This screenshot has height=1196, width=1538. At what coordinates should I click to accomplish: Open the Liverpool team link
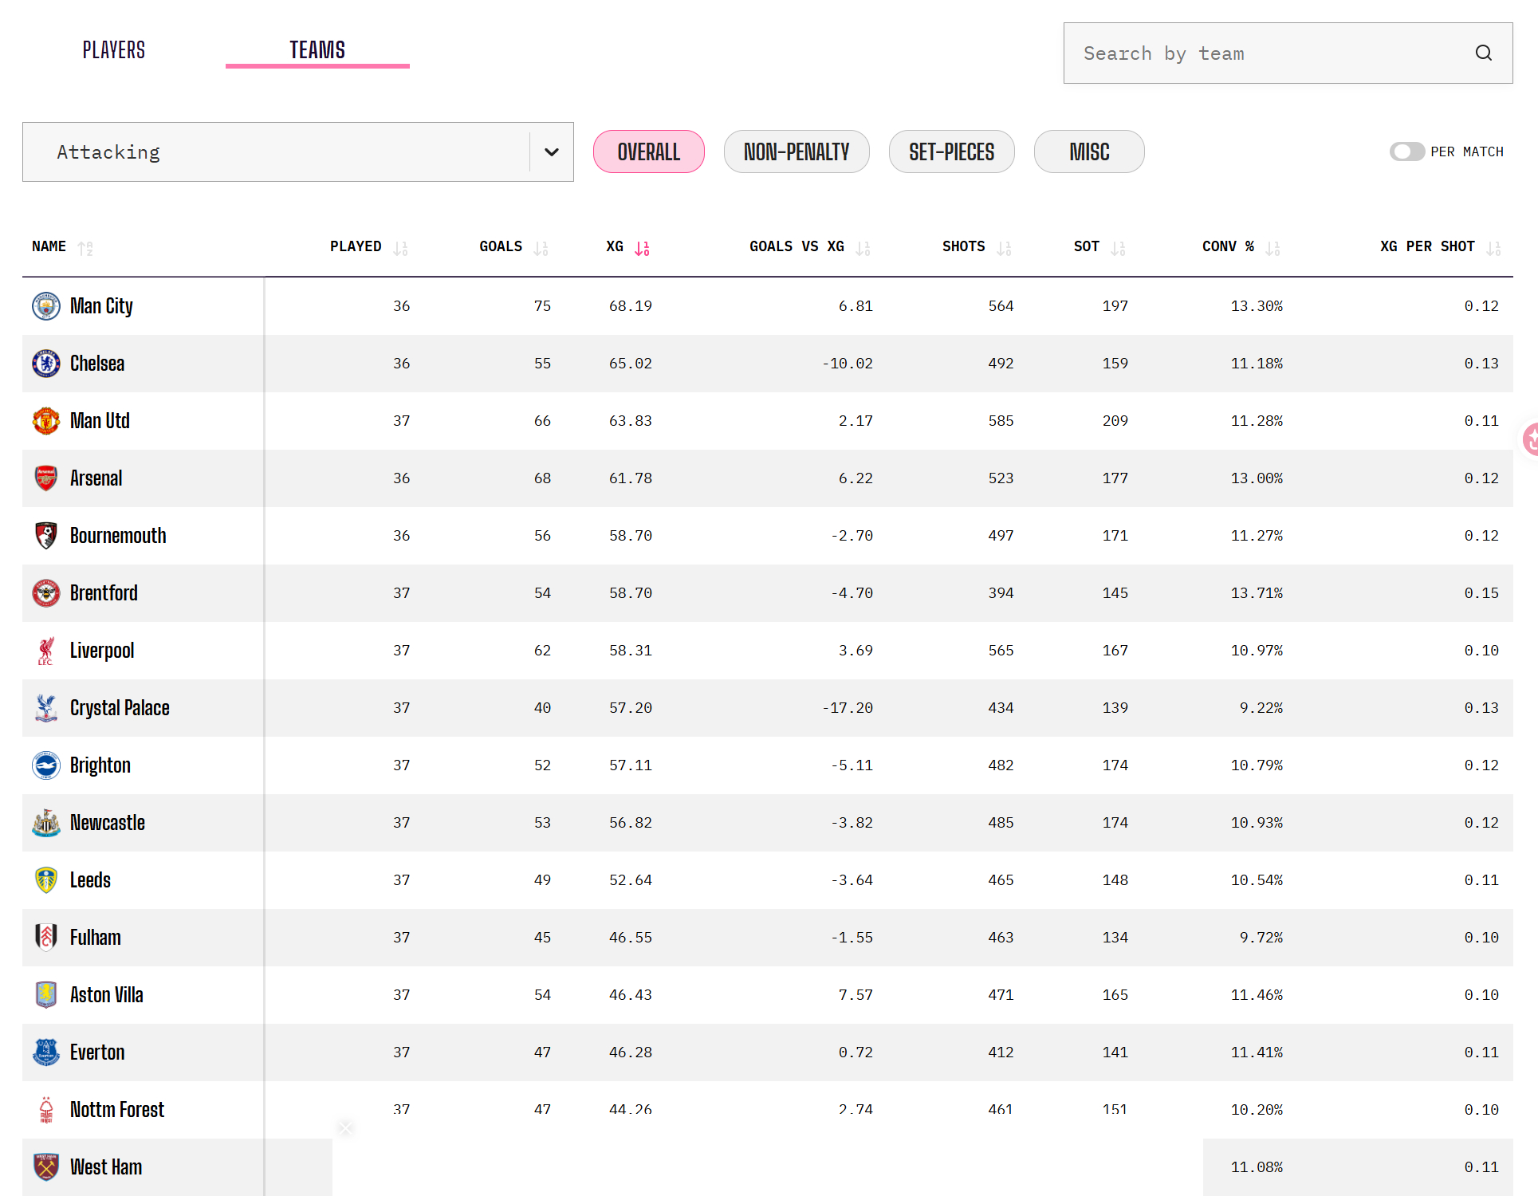[102, 651]
